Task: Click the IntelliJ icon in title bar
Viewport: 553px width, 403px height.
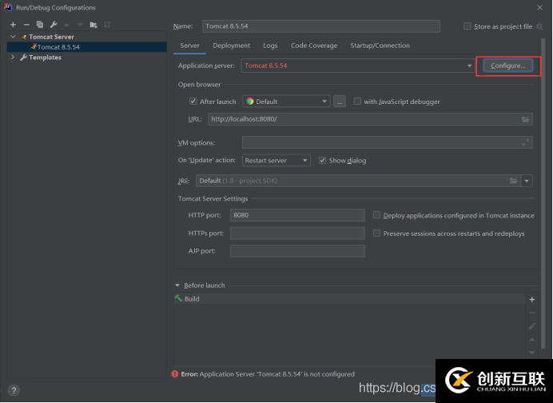Action: click(x=8, y=7)
